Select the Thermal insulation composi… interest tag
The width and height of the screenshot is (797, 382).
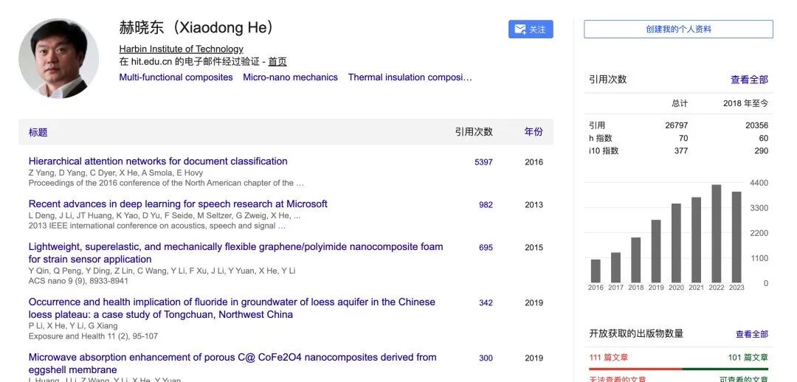coord(410,77)
